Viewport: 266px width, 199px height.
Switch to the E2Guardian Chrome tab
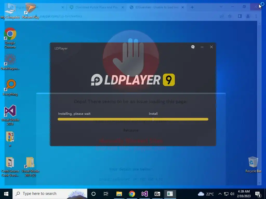157,7
